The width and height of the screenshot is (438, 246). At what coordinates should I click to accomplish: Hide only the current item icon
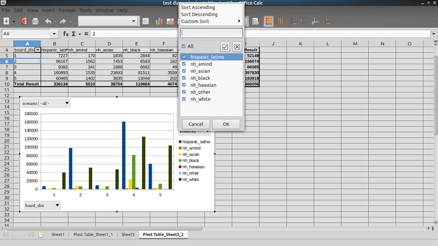pos(237,47)
